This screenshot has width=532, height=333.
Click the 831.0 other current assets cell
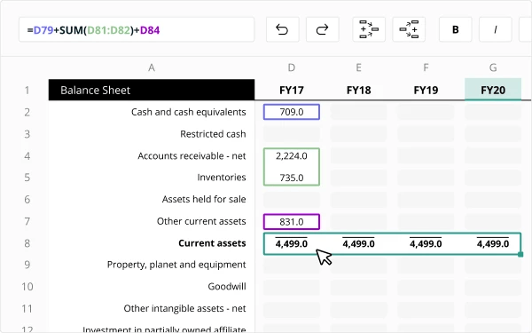tap(292, 222)
